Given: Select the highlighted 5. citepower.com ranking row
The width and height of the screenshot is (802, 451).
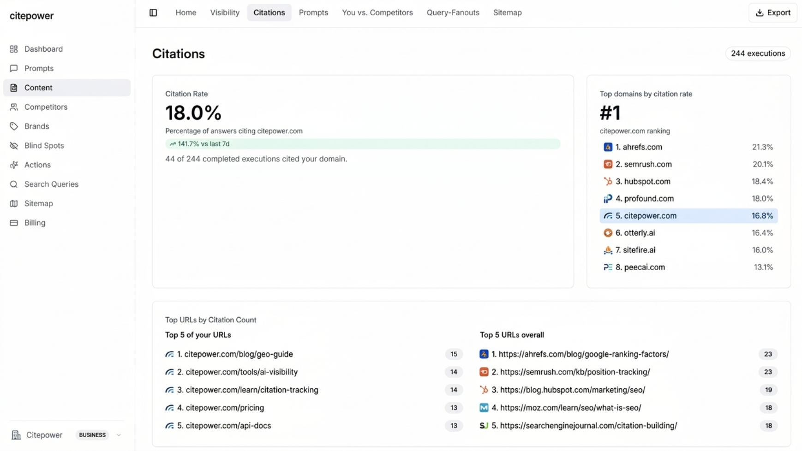Looking at the screenshot, I should [x=688, y=216].
